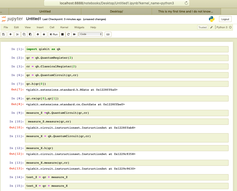Open the Cell menu

click(x=52, y=27)
